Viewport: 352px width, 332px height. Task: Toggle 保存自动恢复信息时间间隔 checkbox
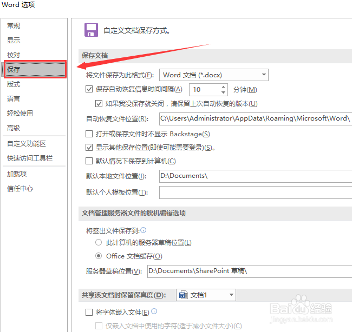point(89,89)
